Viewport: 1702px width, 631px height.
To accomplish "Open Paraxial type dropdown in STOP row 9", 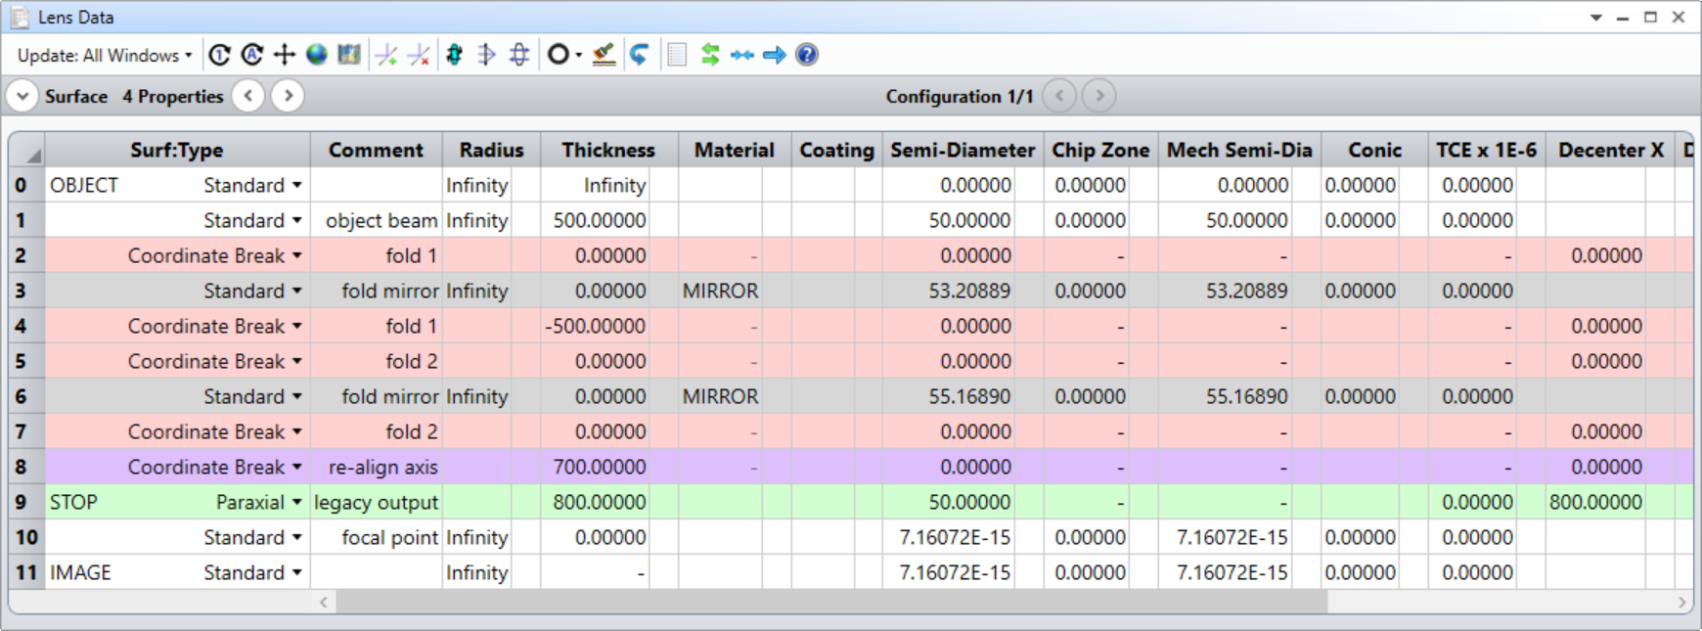I will pyautogui.click(x=297, y=502).
